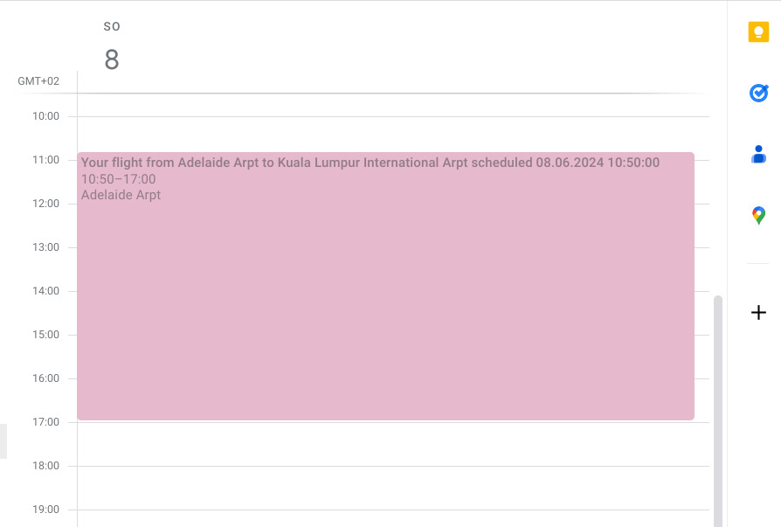Get add-ons with the plus icon
The width and height of the screenshot is (781, 527).
coord(758,312)
